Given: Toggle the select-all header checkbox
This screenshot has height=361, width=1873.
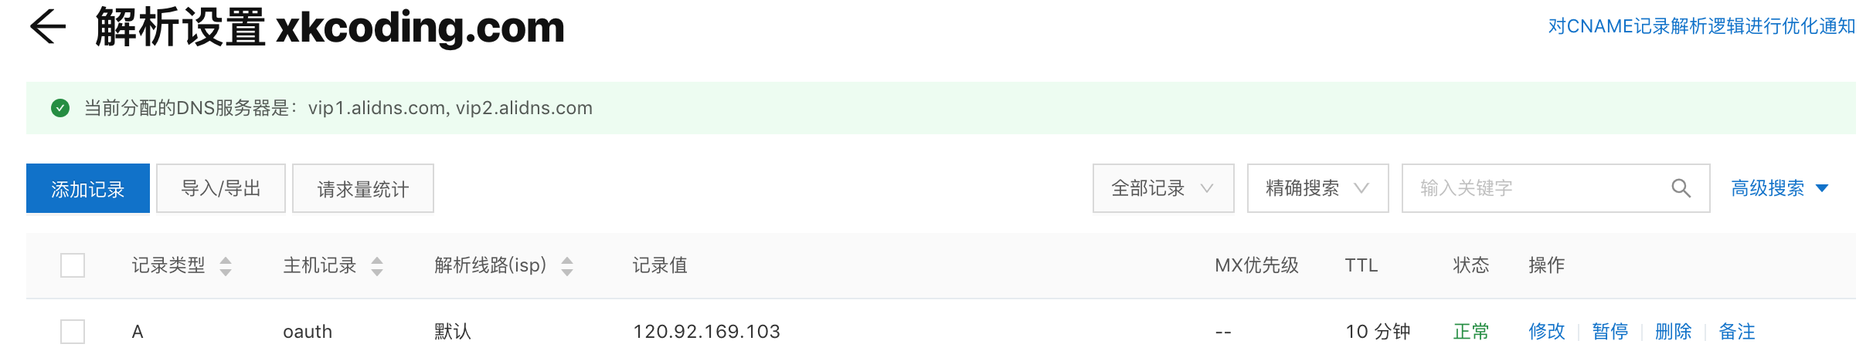Looking at the screenshot, I should click(x=73, y=265).
